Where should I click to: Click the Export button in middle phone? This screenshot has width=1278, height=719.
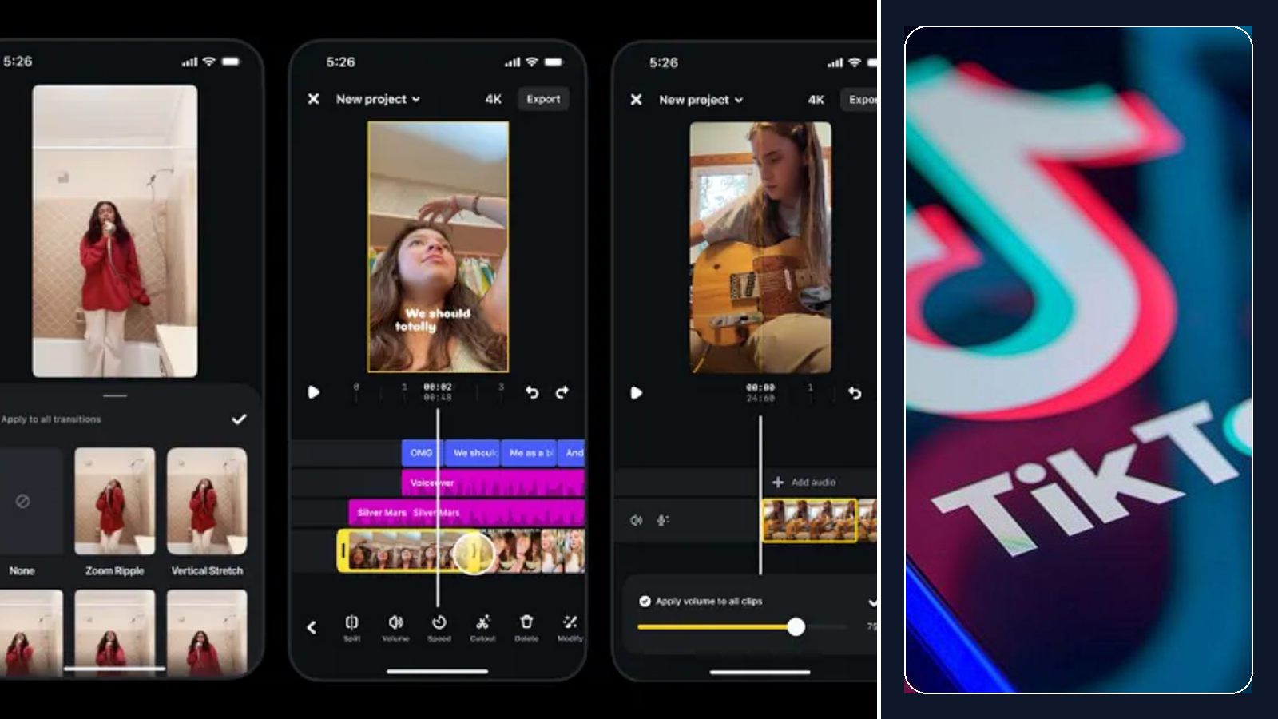click(x=543, y=99)
